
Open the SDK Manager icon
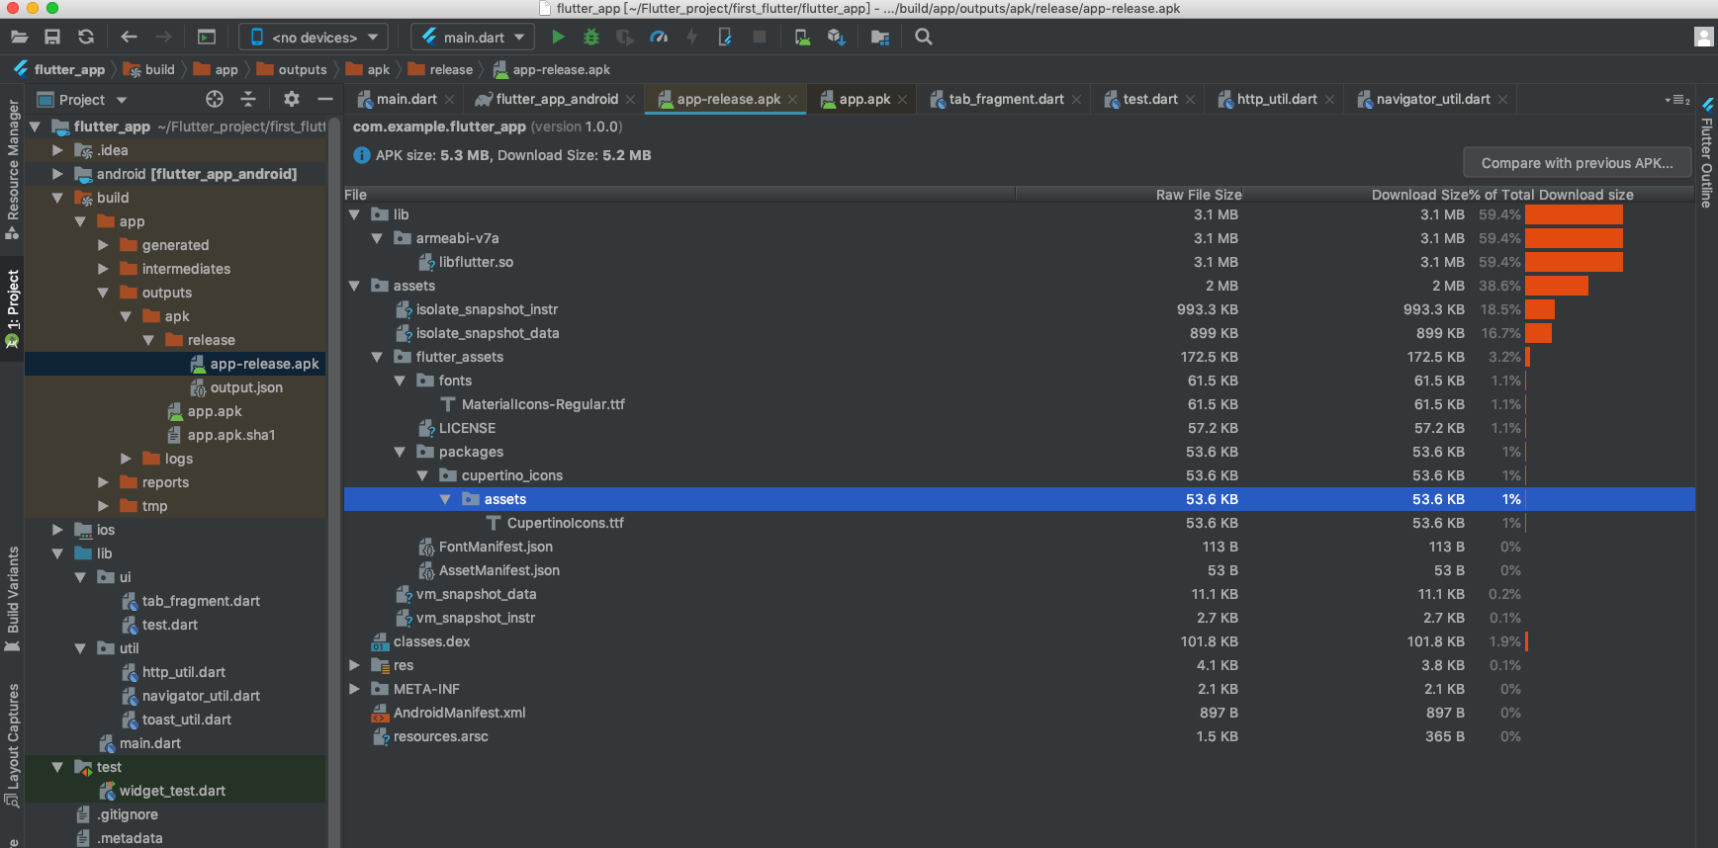(x=836, y=38)
